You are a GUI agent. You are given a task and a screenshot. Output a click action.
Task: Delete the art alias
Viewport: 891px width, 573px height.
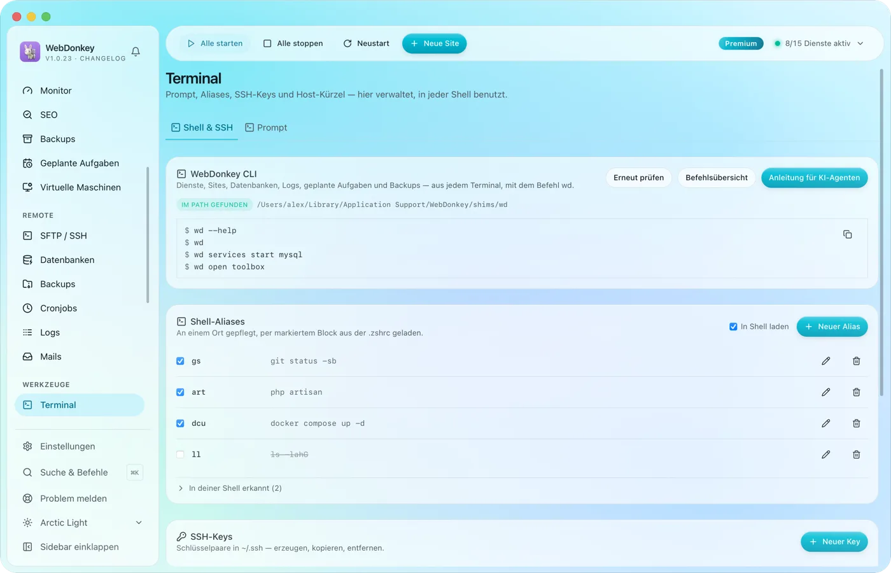[x=856, y=392]
